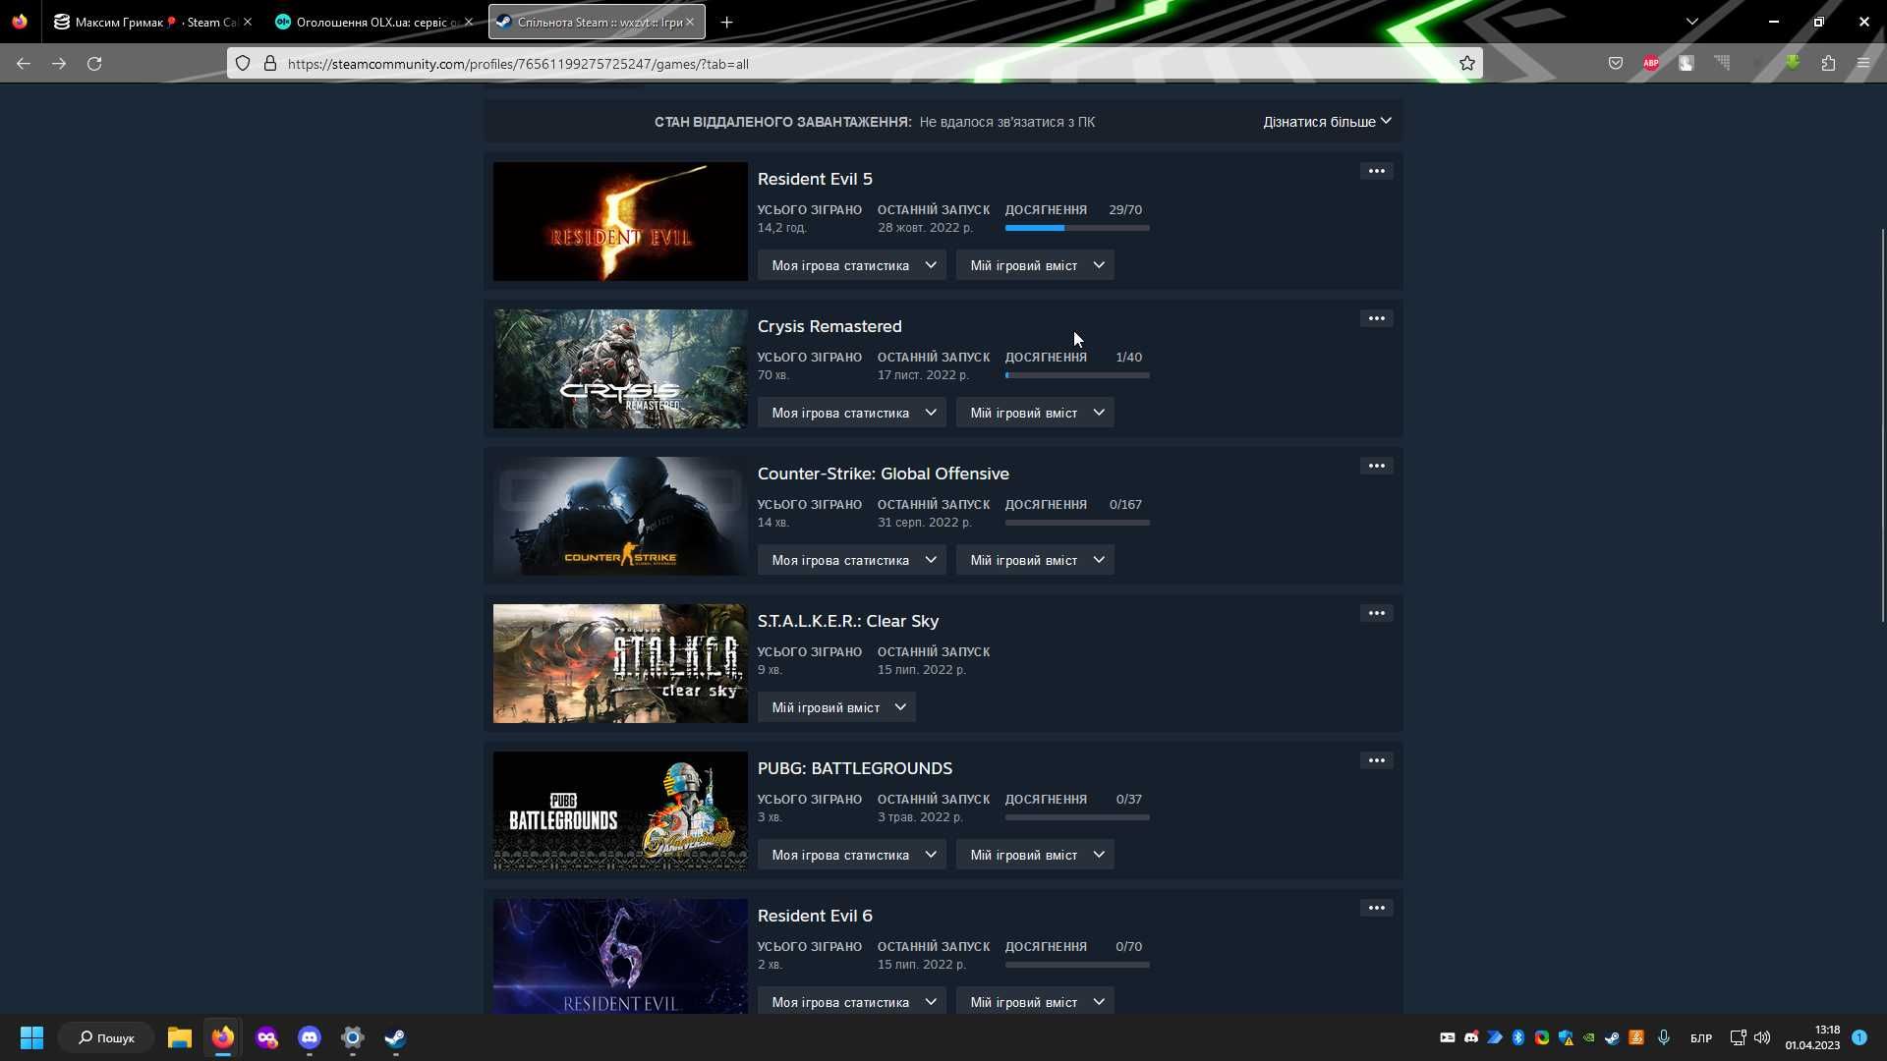The image size is (1887, 1061).
Task: Go forward in browser history
Action: click(59, 63)
